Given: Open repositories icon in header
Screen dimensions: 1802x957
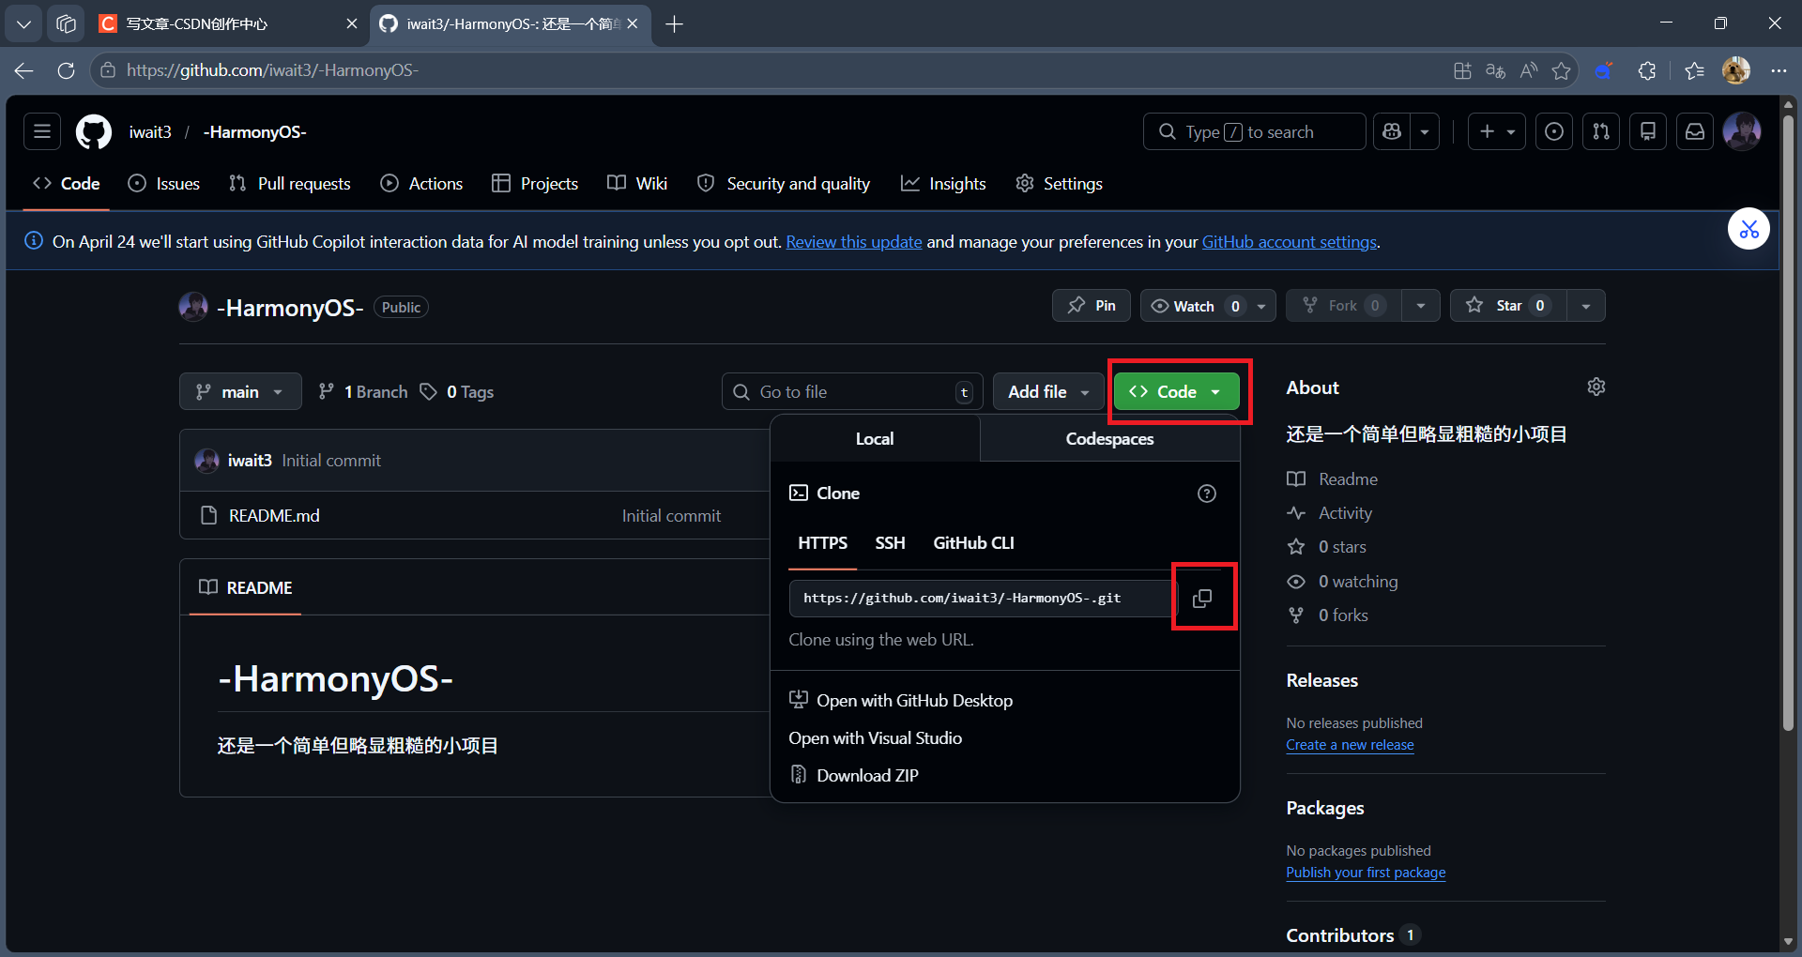Looking at the screenshot, I should pyautogui.click(x=1648, y=132).
